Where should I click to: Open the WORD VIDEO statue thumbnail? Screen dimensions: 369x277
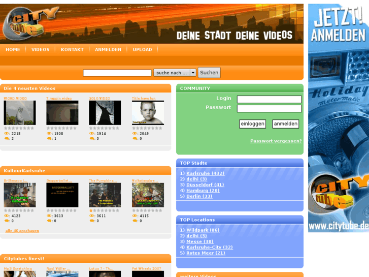(20, 113)
